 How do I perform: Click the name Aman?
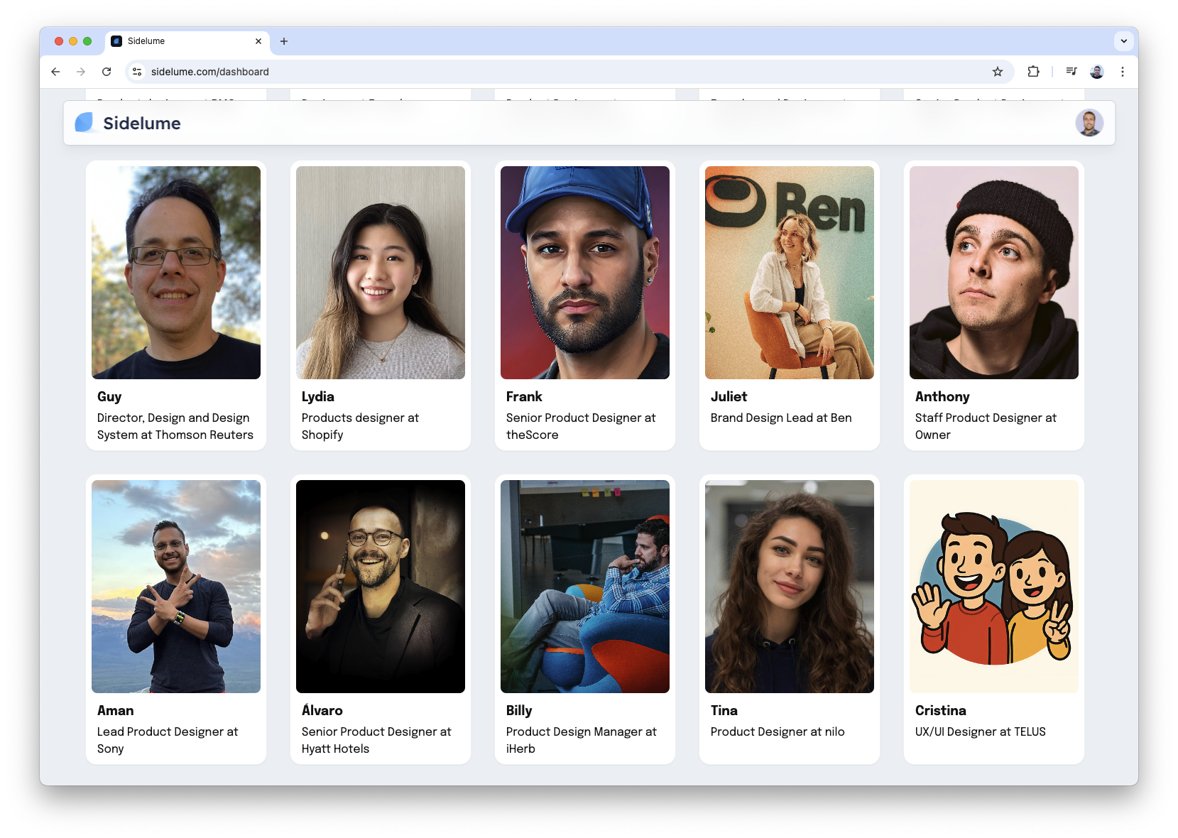[x=115, y=711]
